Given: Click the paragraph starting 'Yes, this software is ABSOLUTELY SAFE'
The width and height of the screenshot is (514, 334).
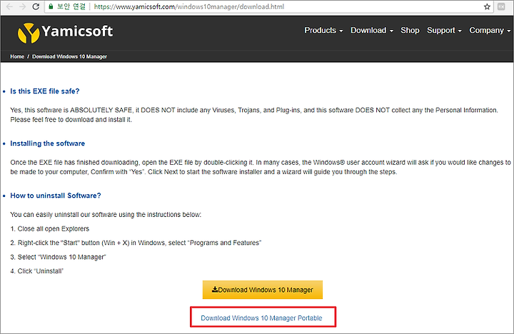Looking at the screenshot, I should point(254,115).
